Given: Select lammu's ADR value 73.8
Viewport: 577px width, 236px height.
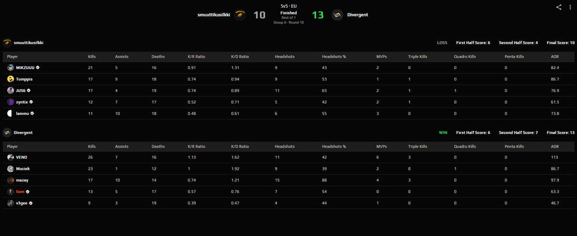Looking at the screenshot, I should [x=554, y=114].
